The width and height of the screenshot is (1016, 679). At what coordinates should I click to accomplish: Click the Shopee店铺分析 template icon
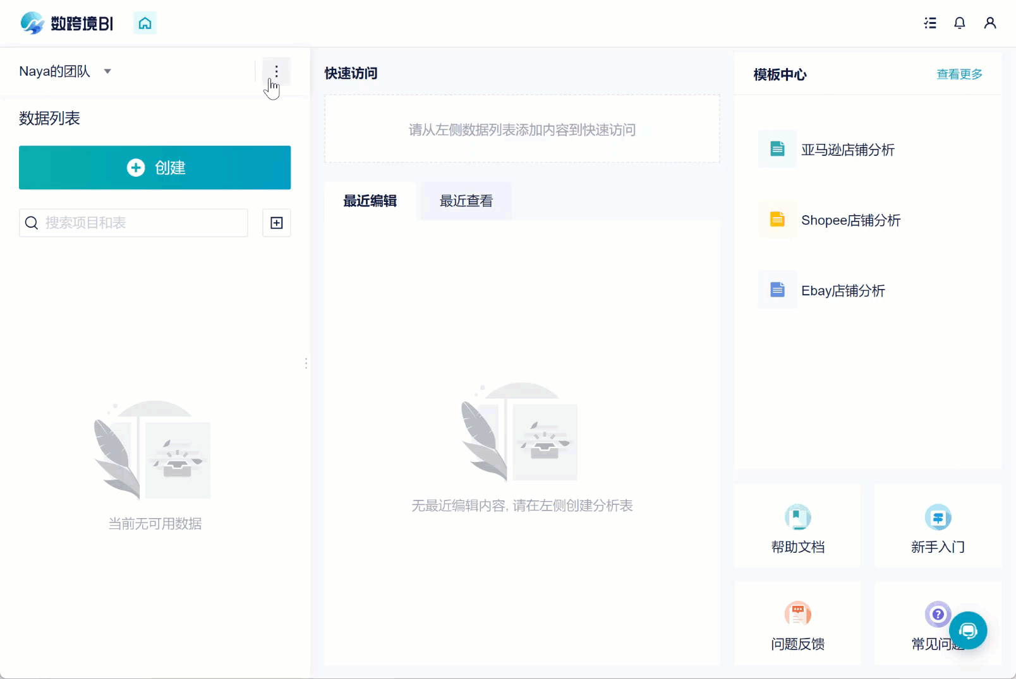[777, 220]
